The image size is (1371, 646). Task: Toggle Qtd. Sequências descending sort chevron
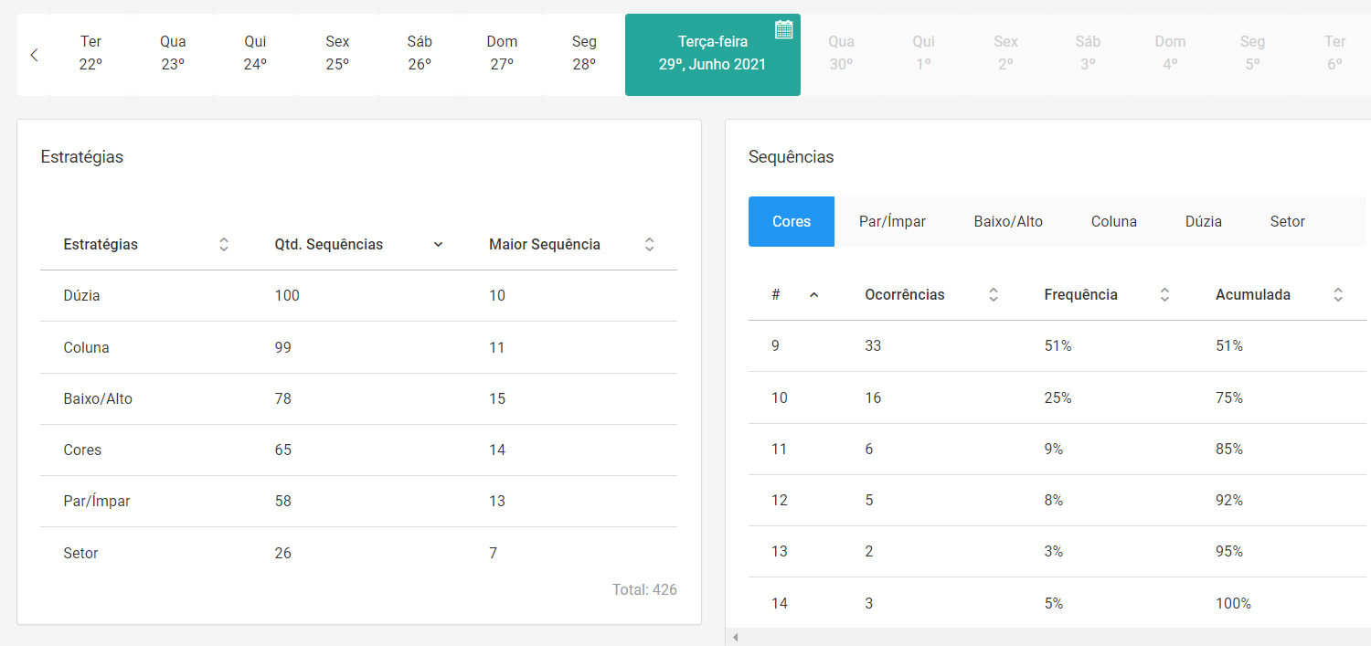click(438, 245)
